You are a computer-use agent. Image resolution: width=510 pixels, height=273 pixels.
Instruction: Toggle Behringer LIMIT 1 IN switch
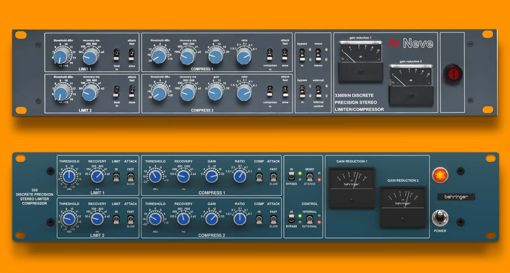116,177
